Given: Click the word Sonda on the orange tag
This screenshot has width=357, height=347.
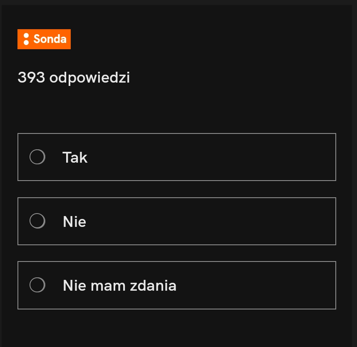Looking at the screenshot, I should (50, 39).
